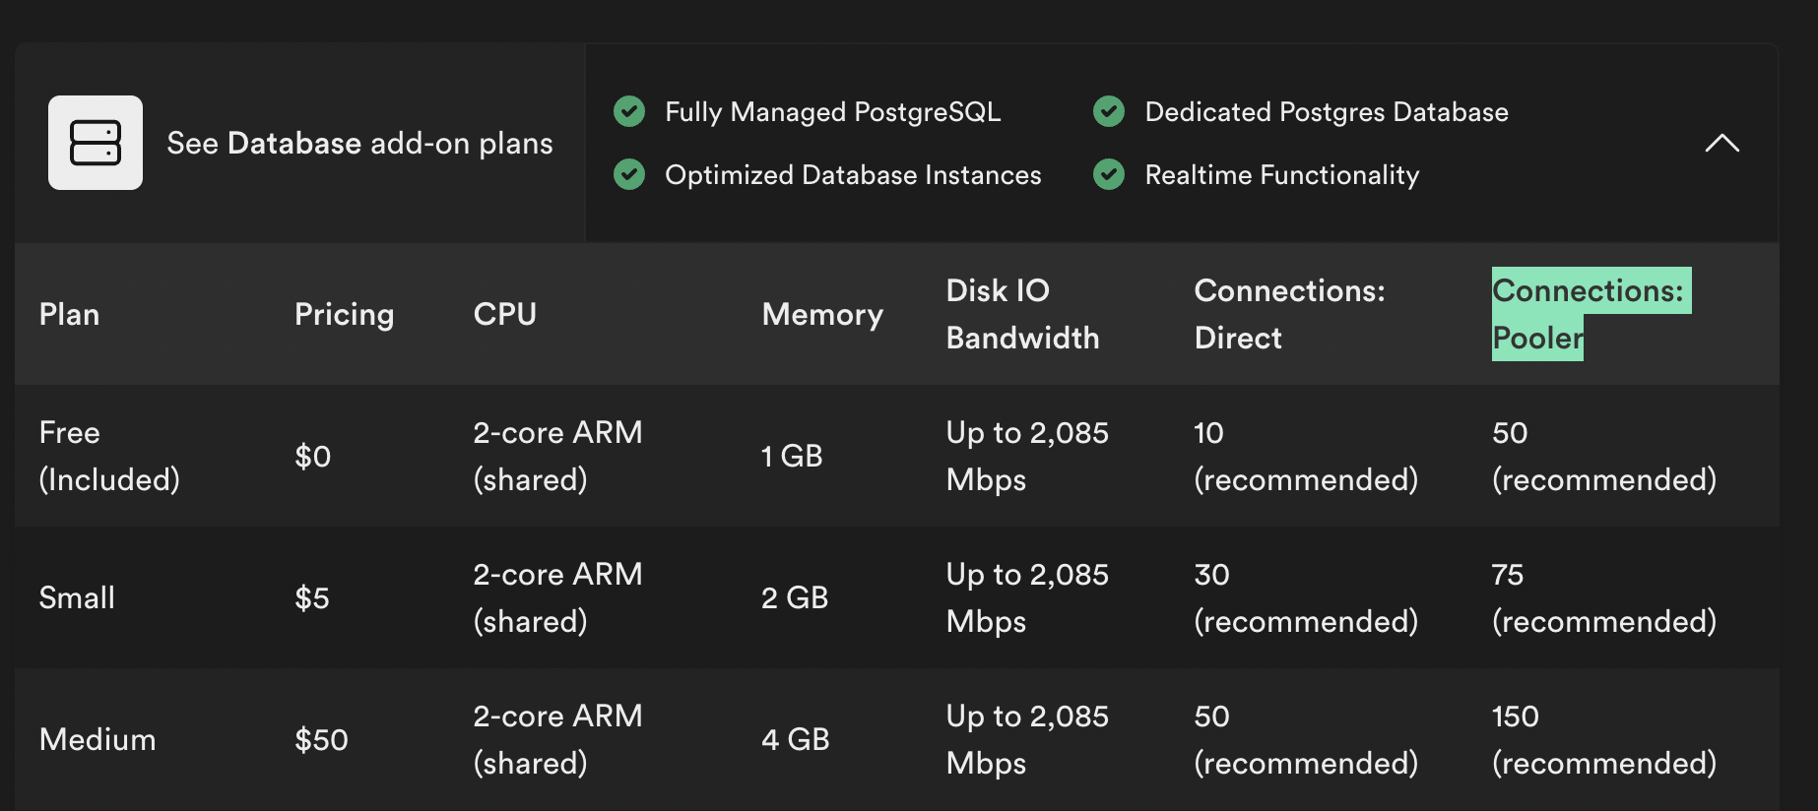Click the Connections: Direct column header
The width and height of the screenshot is (1818, 811).
pos(1288,314)
